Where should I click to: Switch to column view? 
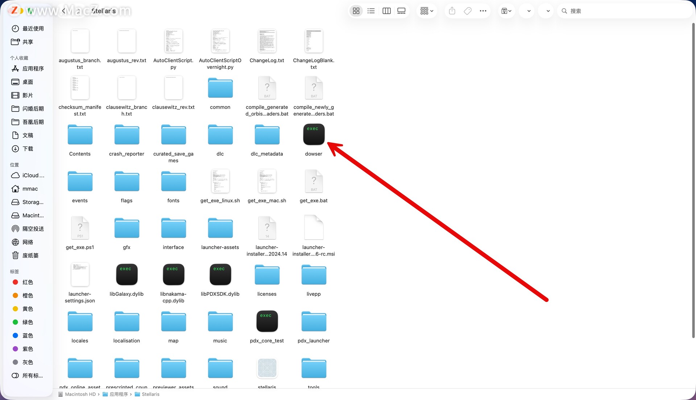tap(386, 11)
